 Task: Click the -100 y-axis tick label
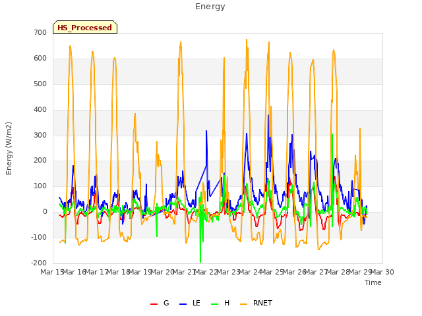coord(39,237)
